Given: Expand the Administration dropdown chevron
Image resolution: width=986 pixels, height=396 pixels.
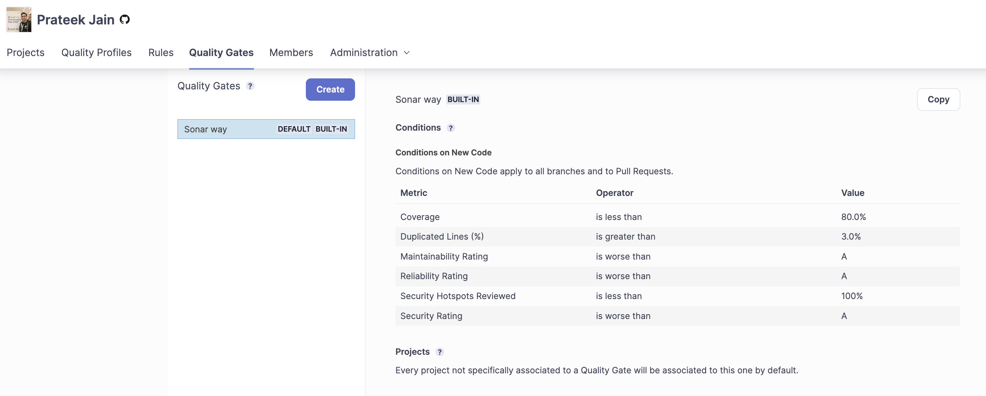Looking at the screenshot, I should [407, 53].
